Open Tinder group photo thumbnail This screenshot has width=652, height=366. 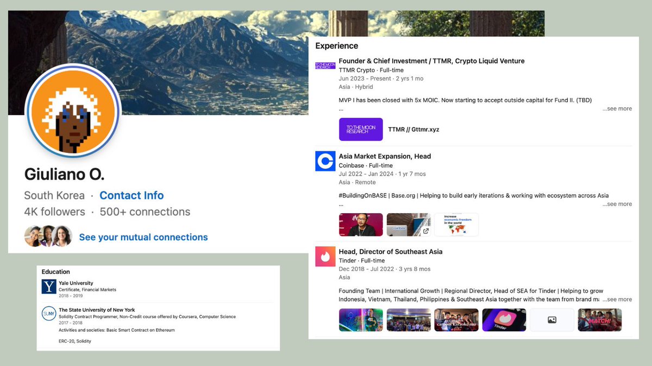coord(409,320)
